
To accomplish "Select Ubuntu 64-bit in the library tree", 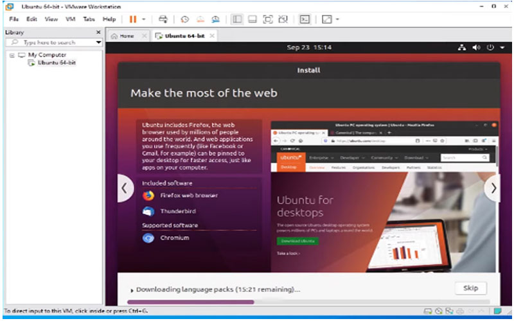I will pos(57,63).
